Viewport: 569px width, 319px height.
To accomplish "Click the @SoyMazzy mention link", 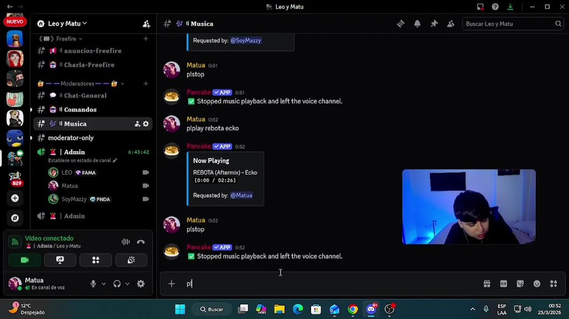I will click(x=246, y=40).
